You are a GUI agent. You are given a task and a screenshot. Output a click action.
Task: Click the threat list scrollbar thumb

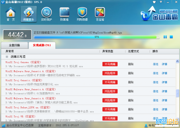[x=177, y=93]
